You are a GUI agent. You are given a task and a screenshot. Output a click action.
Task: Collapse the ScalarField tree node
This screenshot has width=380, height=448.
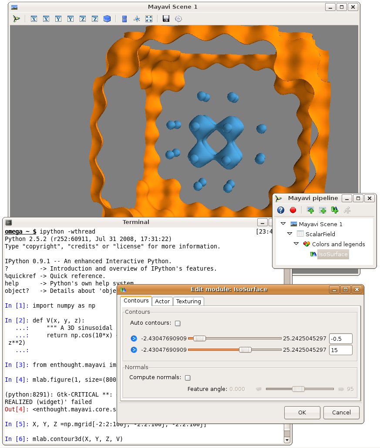click(x=290, y=234)
